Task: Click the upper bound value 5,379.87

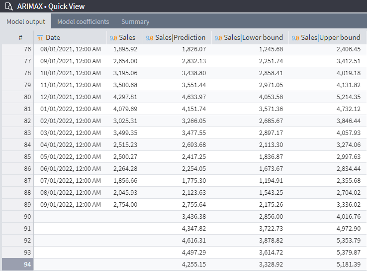Action: coord(349,253)
